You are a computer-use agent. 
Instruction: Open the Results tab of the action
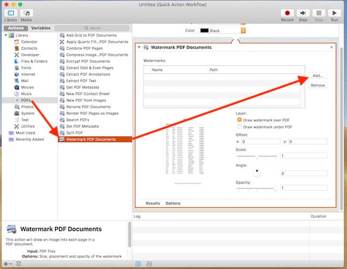(x=153, y=203)
